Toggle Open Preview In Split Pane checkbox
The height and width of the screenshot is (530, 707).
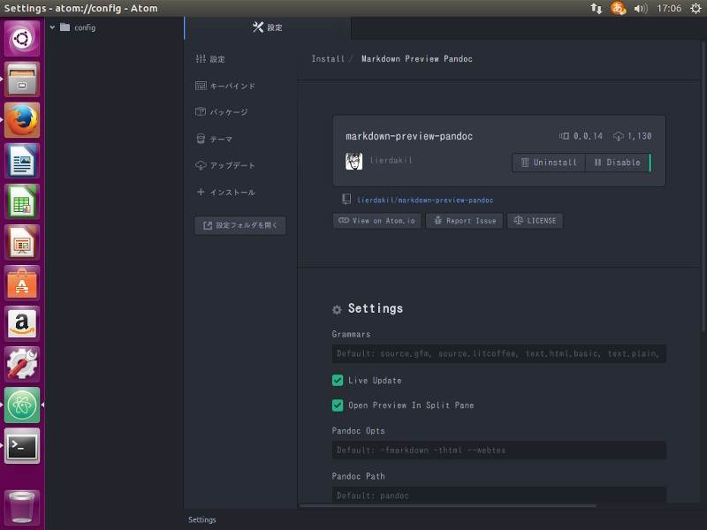click(x=338, y=405)
